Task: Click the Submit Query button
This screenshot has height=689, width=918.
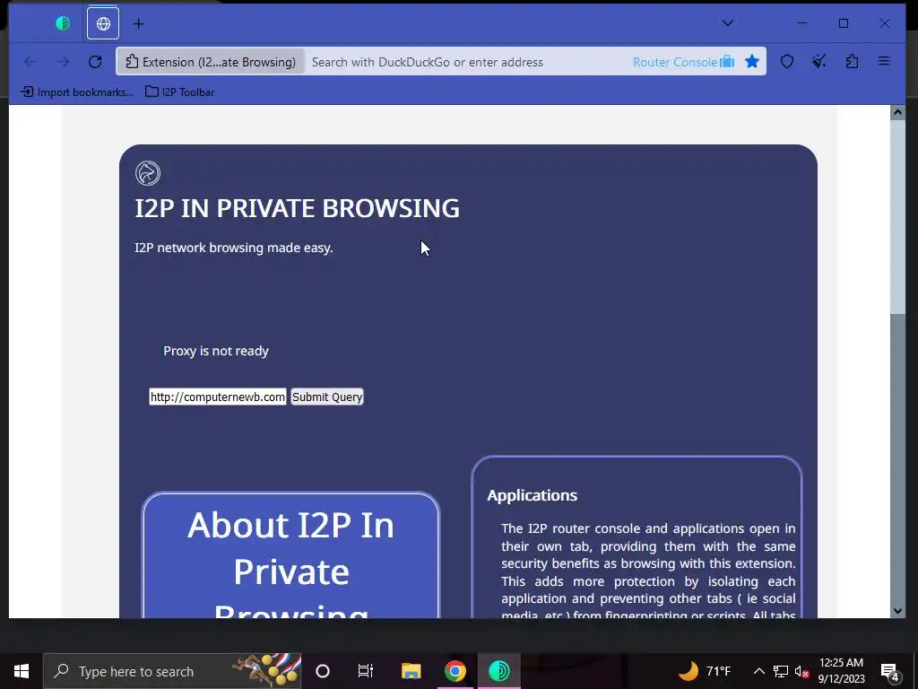Action: (x=327, y=397)
